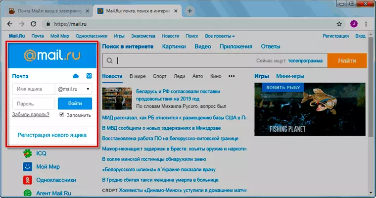376x198 pixels.
Task: Click the address bar URL https://mail.ru
Action: point(70,24)
